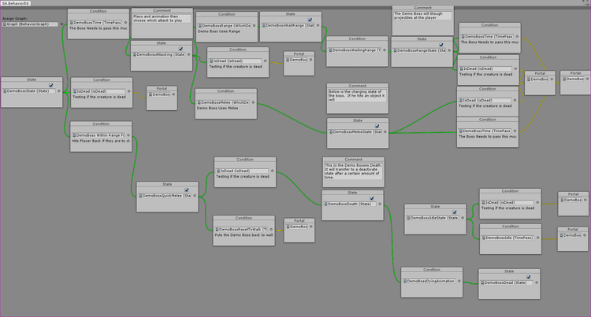Click asset icon inside DemoBossDyingAnimation field
591x317 pixels.
tap(405, 282)
